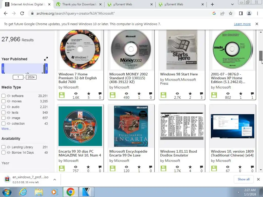The image size is (263, 197).
Task: Open Chrome's three-dot menu
Action: point(257,13)
